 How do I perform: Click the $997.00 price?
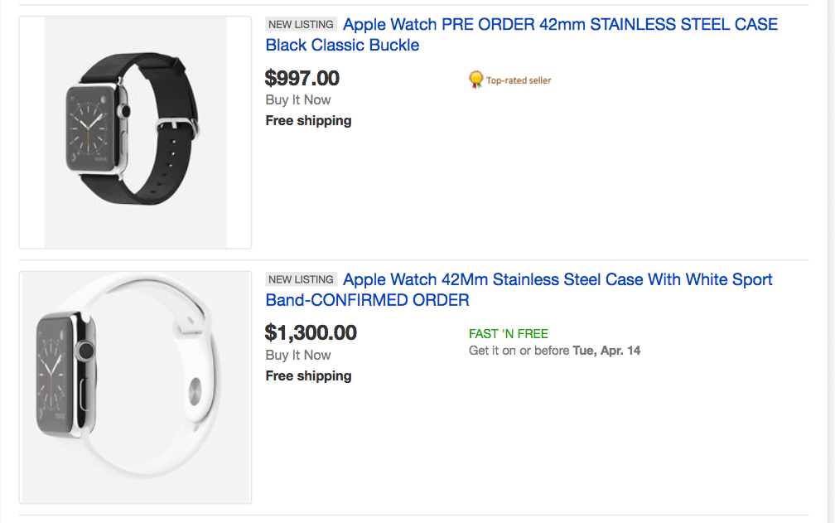(302, 78)
